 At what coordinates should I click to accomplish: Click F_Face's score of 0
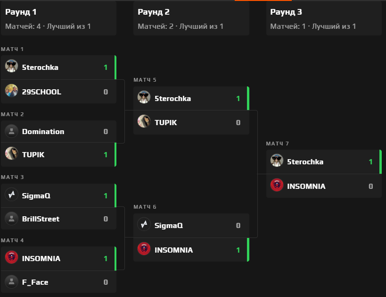click(x=106, y=282)
